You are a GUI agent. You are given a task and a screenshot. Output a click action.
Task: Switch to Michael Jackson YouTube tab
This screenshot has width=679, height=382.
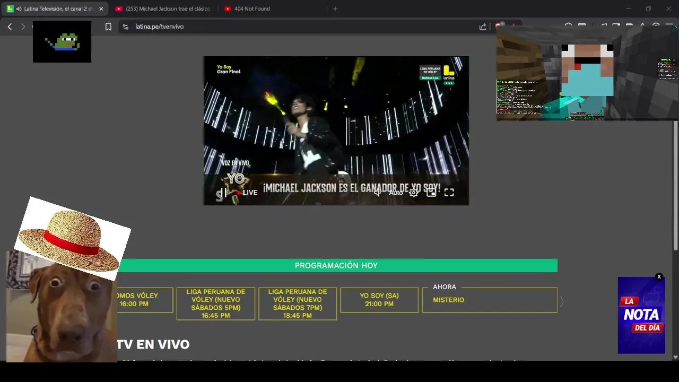click(x=163, y=8)
